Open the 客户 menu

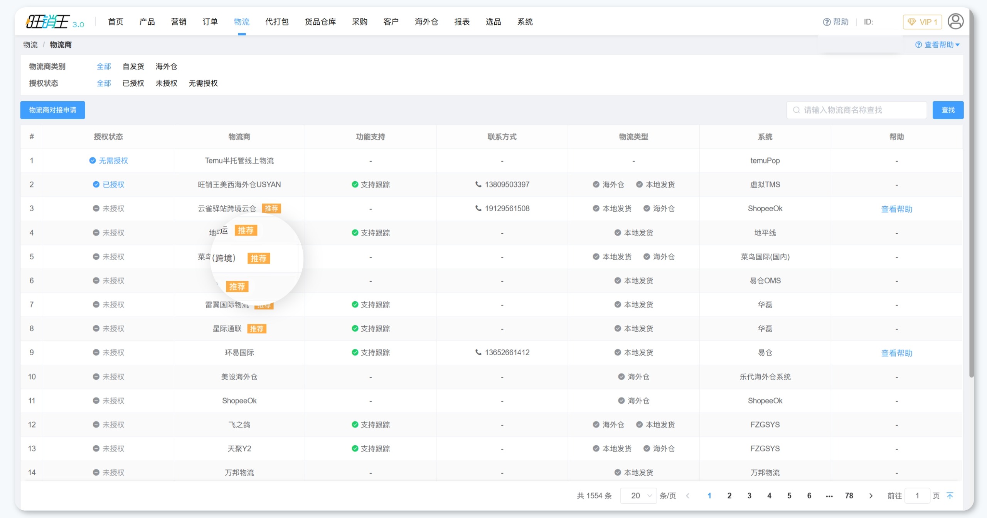coord(391,22)
